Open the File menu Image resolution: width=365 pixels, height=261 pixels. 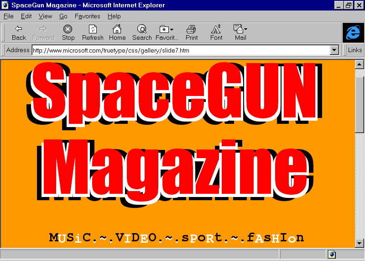pyautogui.click(x=8, y=16)
